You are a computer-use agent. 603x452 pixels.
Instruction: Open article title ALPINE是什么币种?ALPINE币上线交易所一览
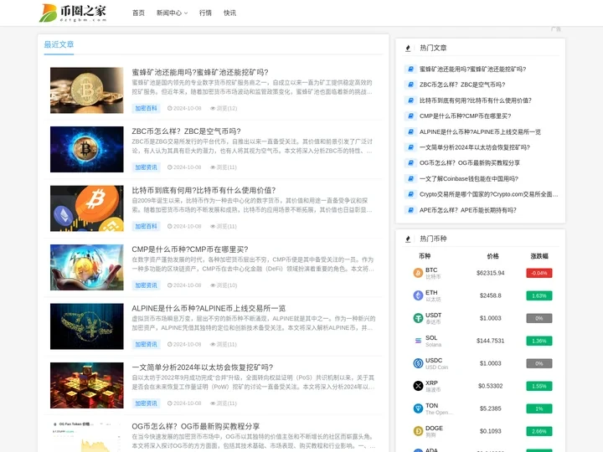[209, 308]
